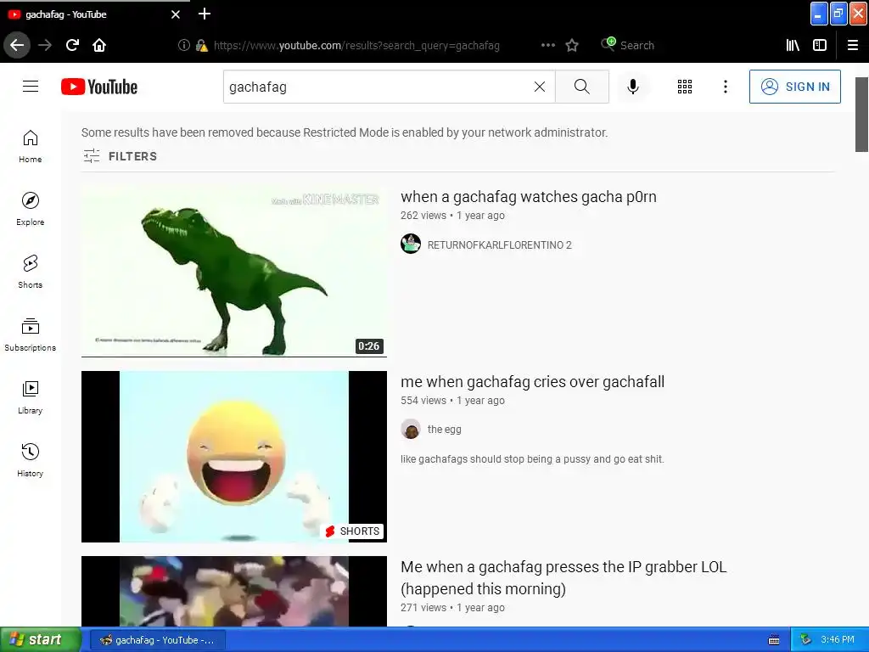869x652 pixels.
Task: Open the laughing emoji Shorts thumbnail
Action: tap(234, 456)
